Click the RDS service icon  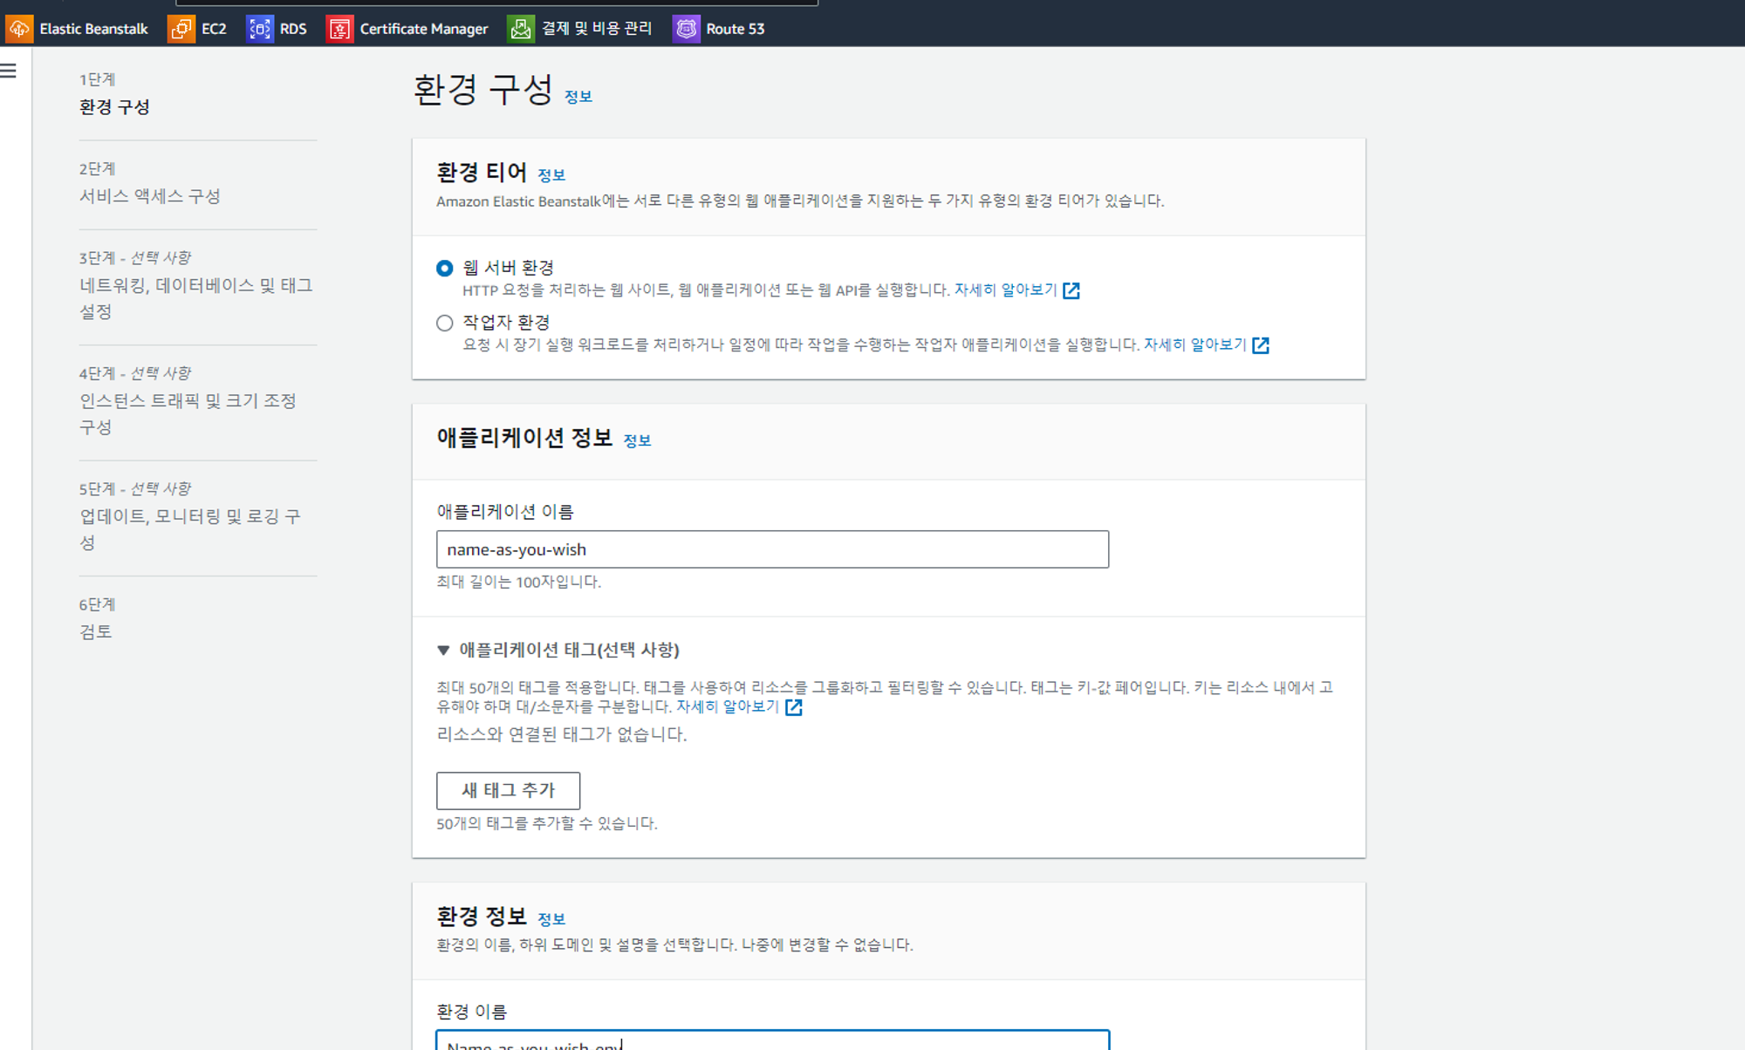pos(259,29)
